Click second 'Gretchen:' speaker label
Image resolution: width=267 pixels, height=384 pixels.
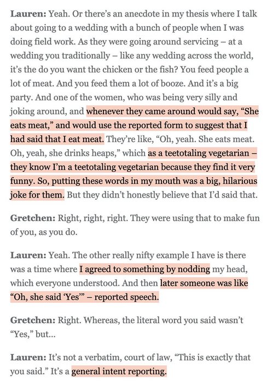(33, 320)
